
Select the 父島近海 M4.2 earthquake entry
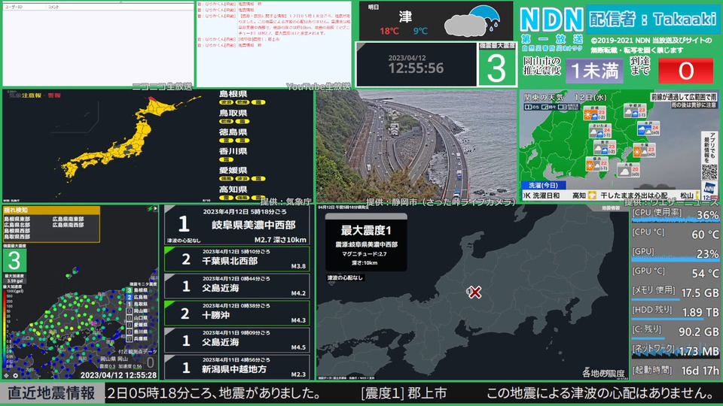pyautogui.click(x=237, y=286)
